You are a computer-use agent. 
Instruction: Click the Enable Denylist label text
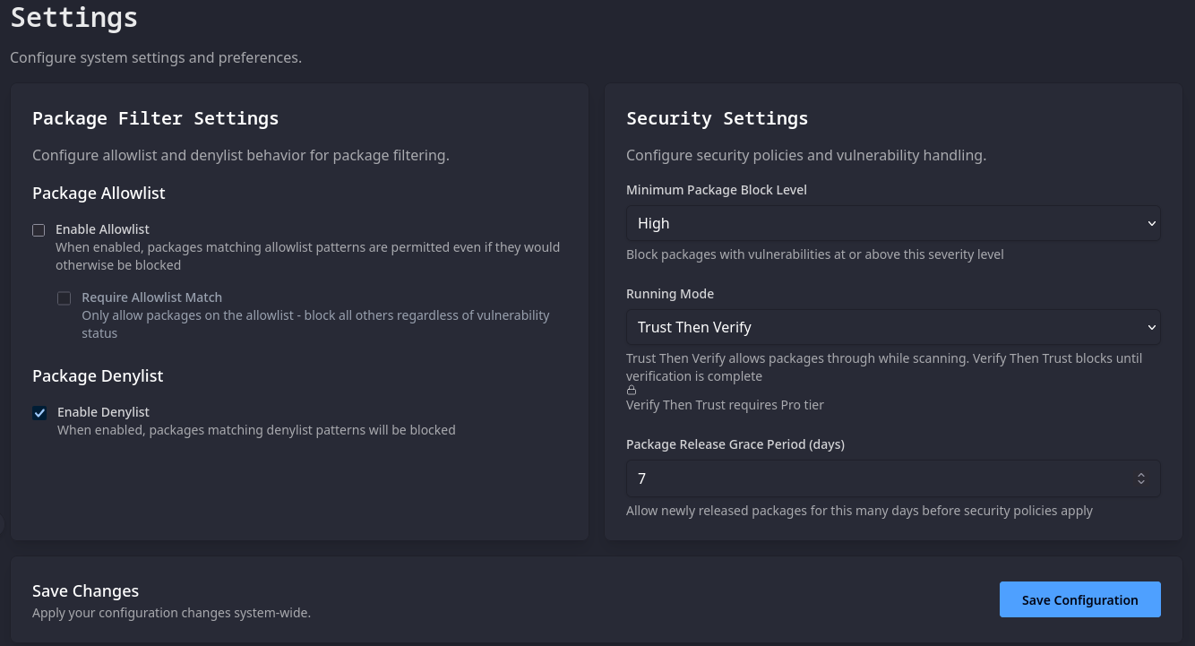(x=103, y=412)
